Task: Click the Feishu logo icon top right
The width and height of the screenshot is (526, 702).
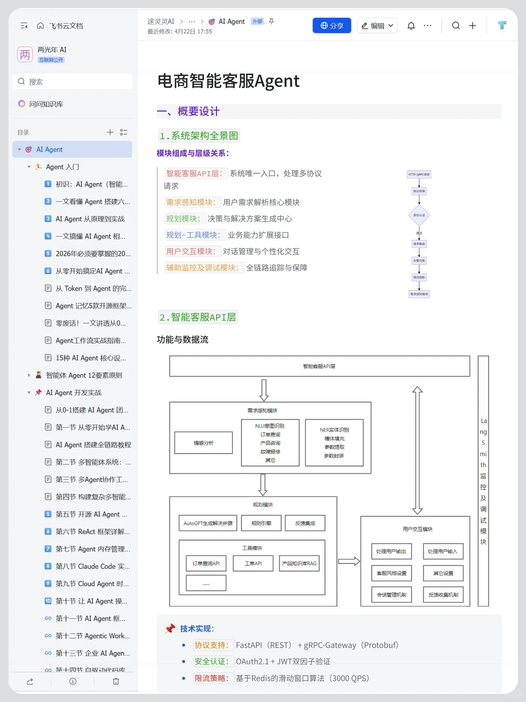Action: (x=502, y=25)
